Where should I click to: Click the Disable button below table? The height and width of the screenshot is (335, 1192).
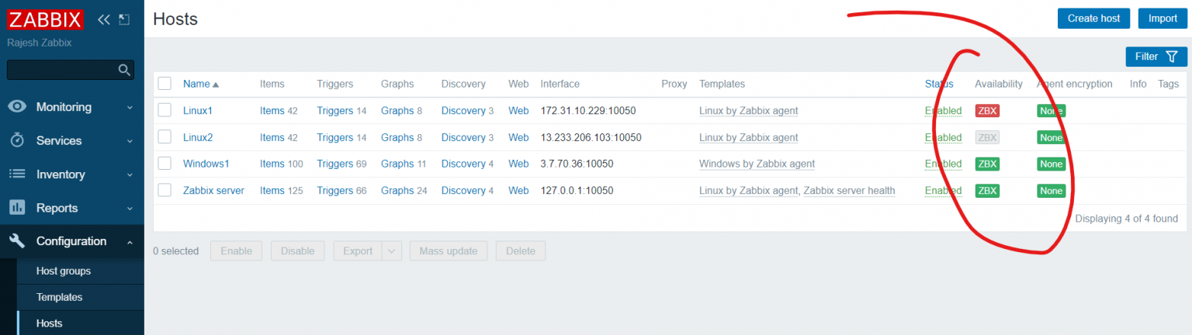tap(297, 251)
